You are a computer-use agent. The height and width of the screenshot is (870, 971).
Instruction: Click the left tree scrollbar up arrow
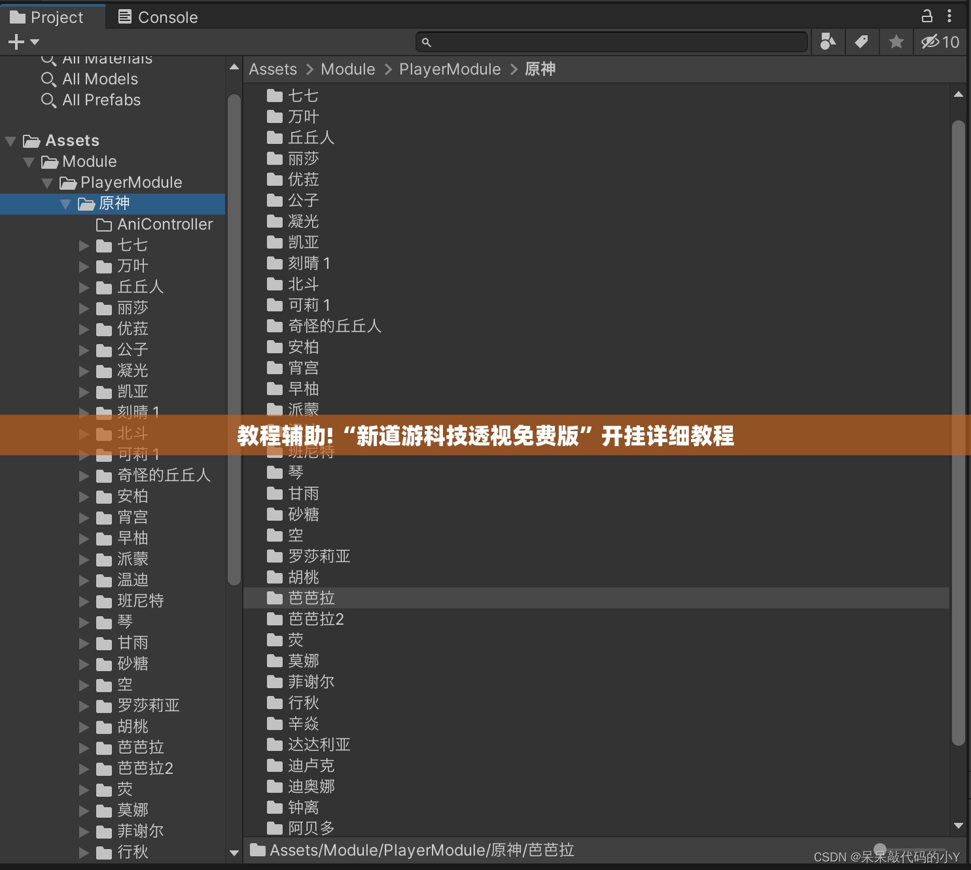tap(234, 67)
